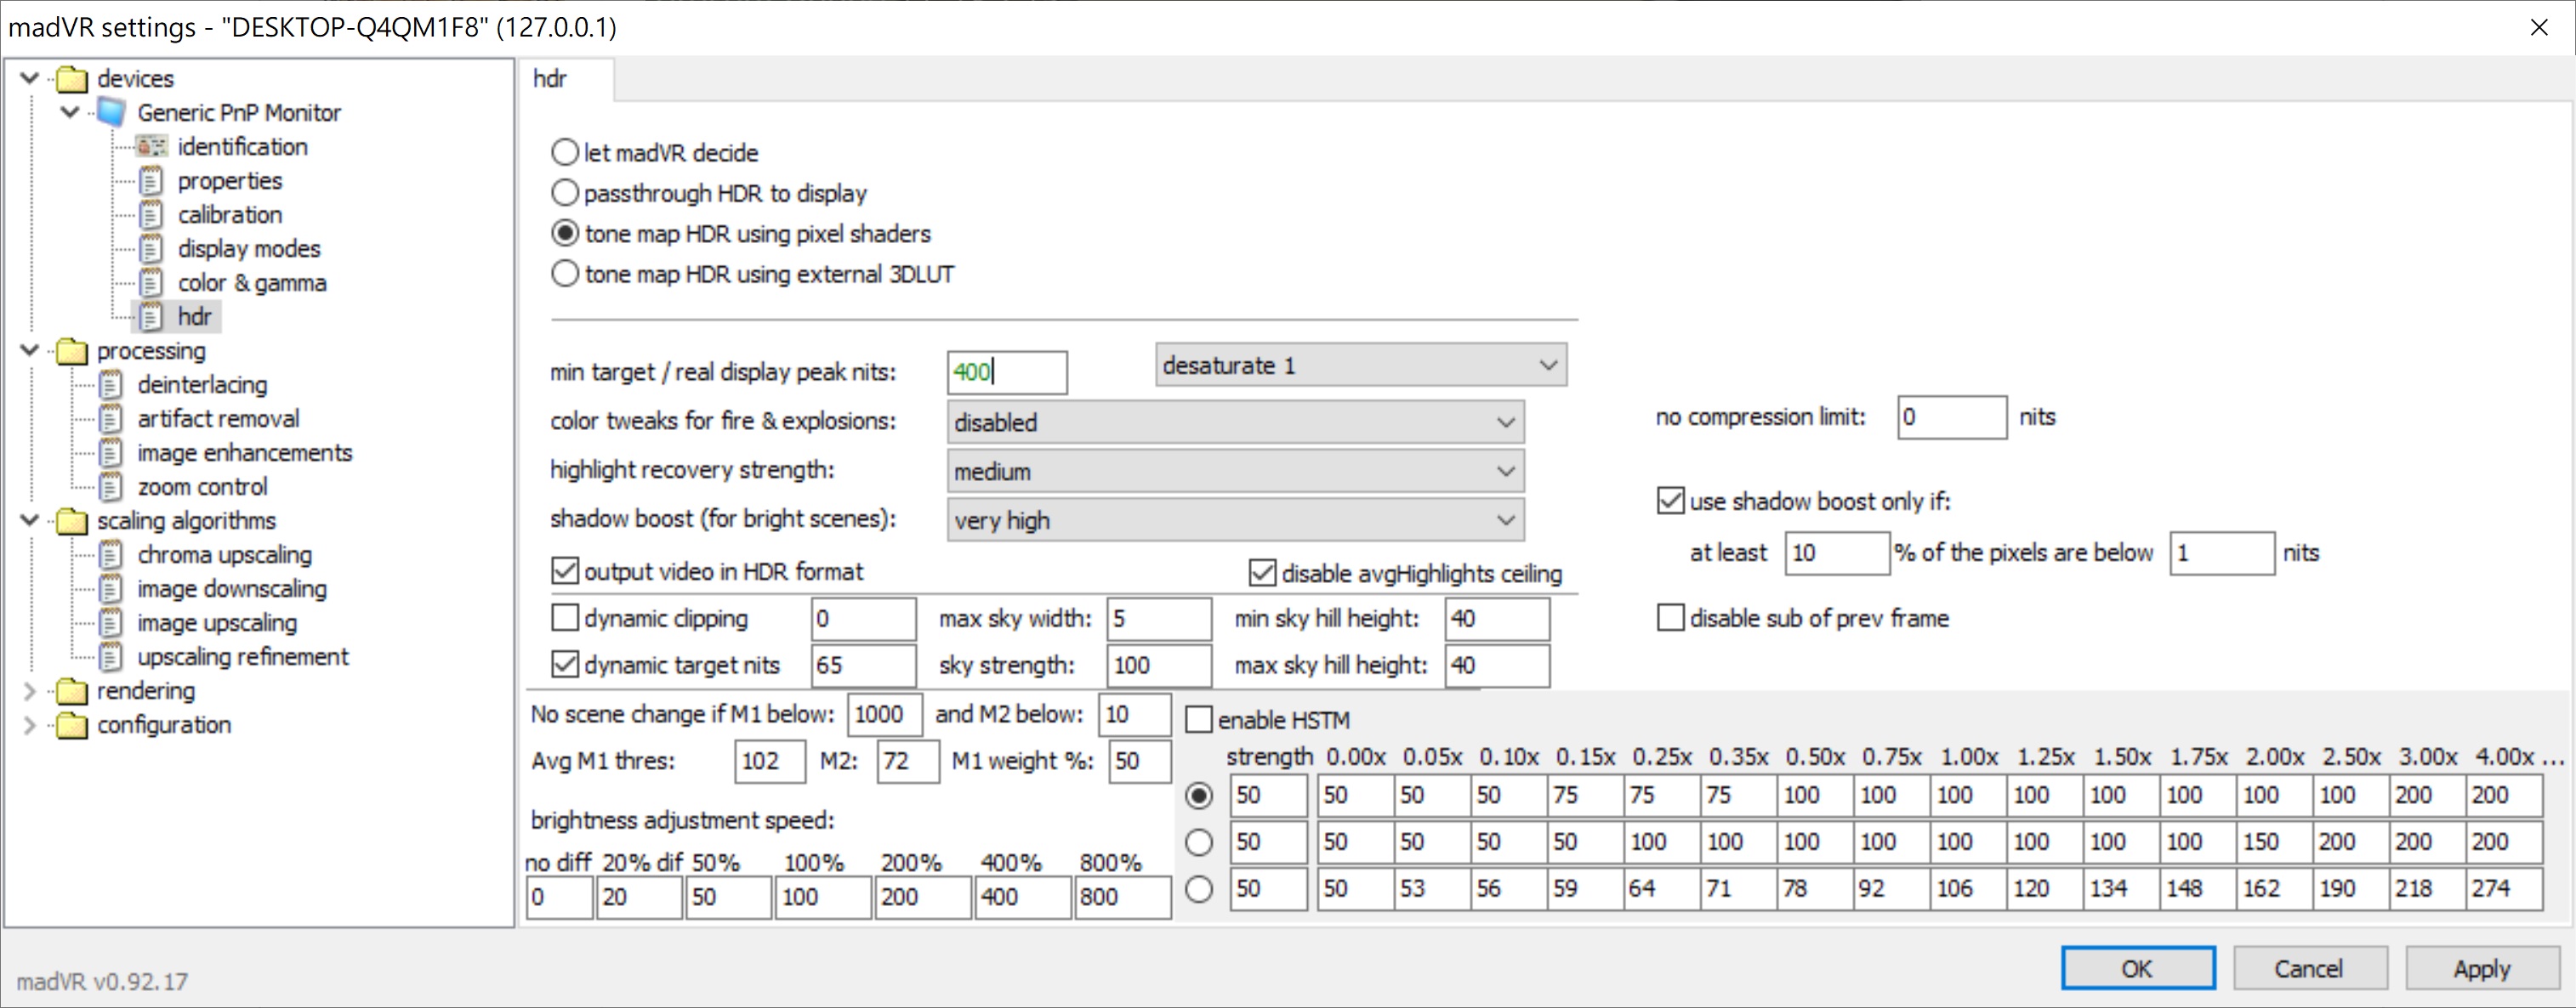Collapse the processing tree node

tap(30, 351)
